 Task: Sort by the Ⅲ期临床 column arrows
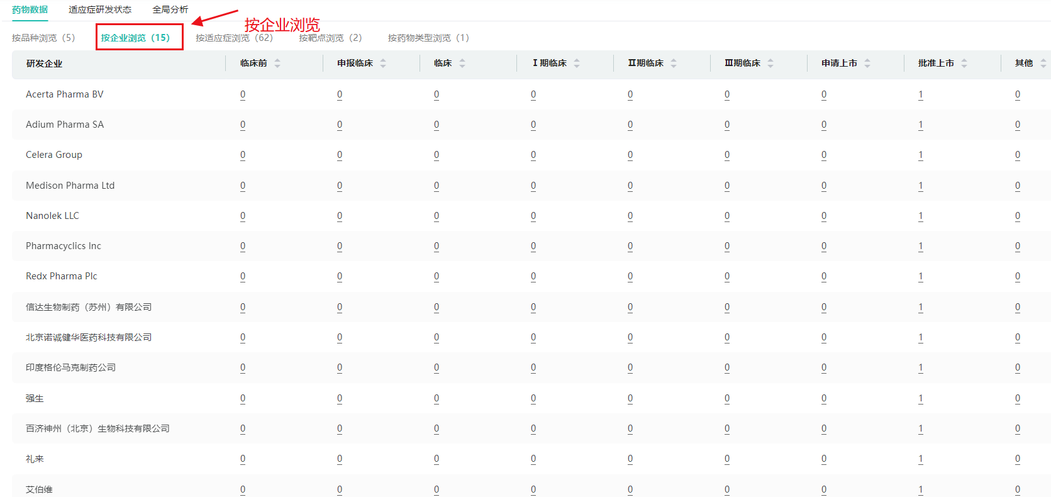pyautogui.click(x=770, y=64)
